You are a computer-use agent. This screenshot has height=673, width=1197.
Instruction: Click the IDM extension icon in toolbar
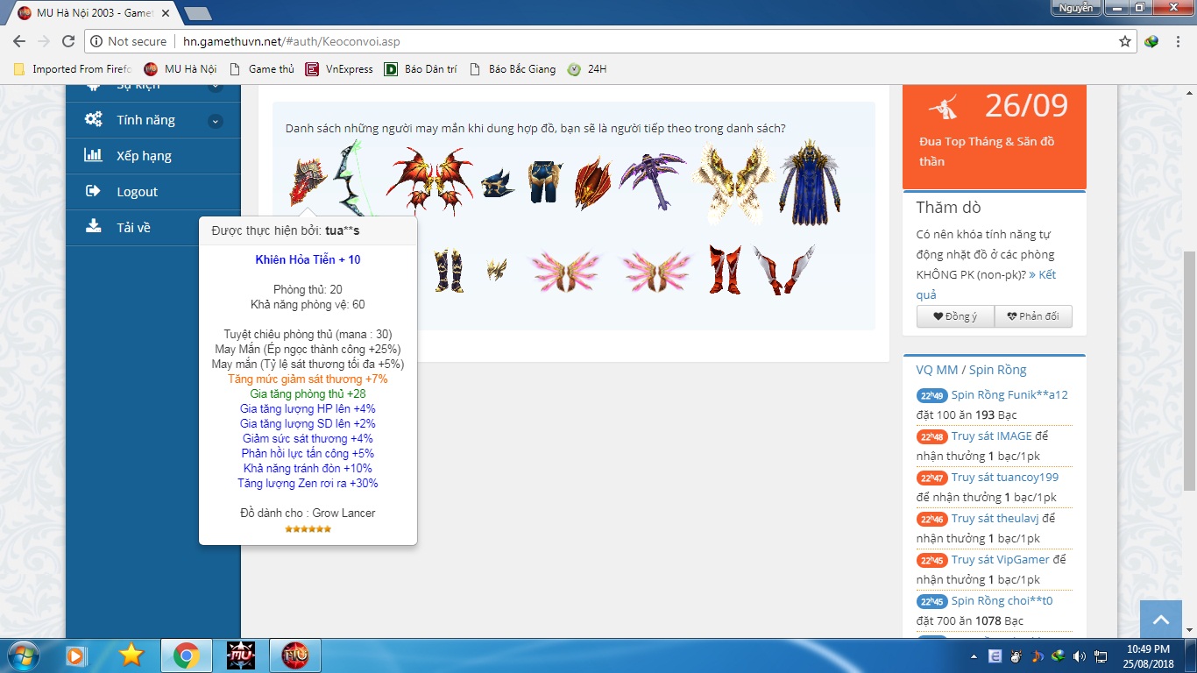(1151, 41)
